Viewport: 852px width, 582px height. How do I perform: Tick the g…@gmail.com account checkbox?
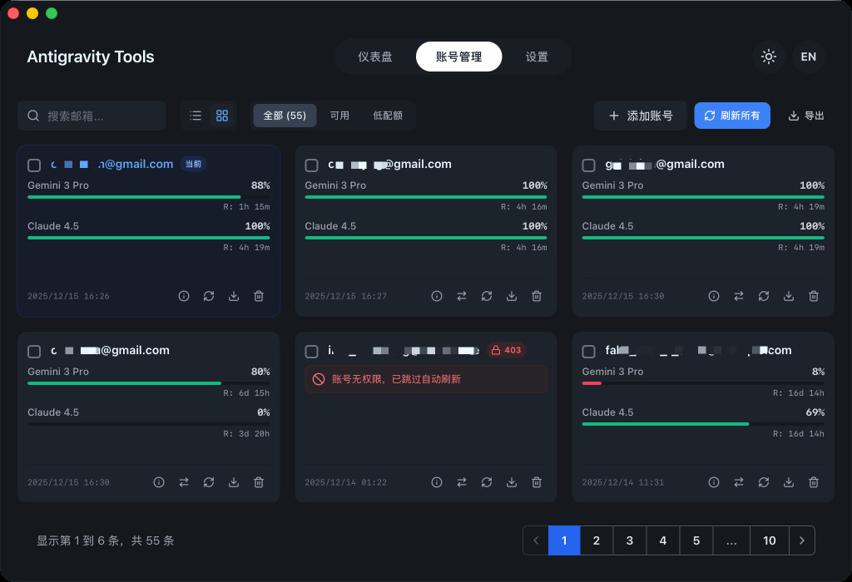[x=588, y=165]
